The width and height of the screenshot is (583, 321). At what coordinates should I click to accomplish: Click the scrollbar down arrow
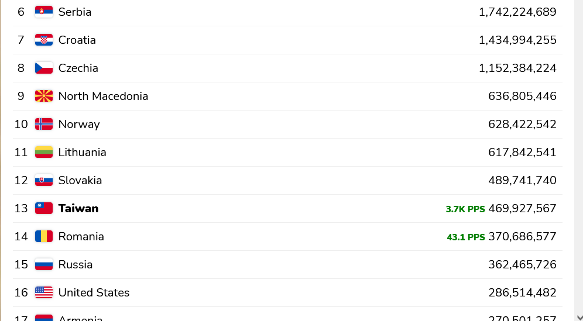579,317
